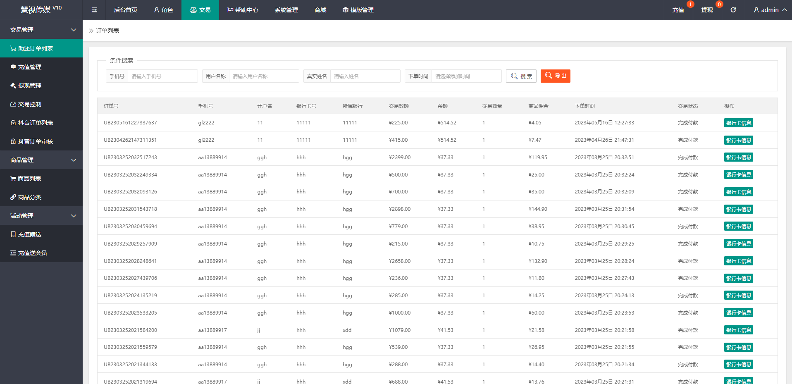Screen dimensions: 792x384
Task: Click the 搜索 search button
Action: tap(521, 76)
